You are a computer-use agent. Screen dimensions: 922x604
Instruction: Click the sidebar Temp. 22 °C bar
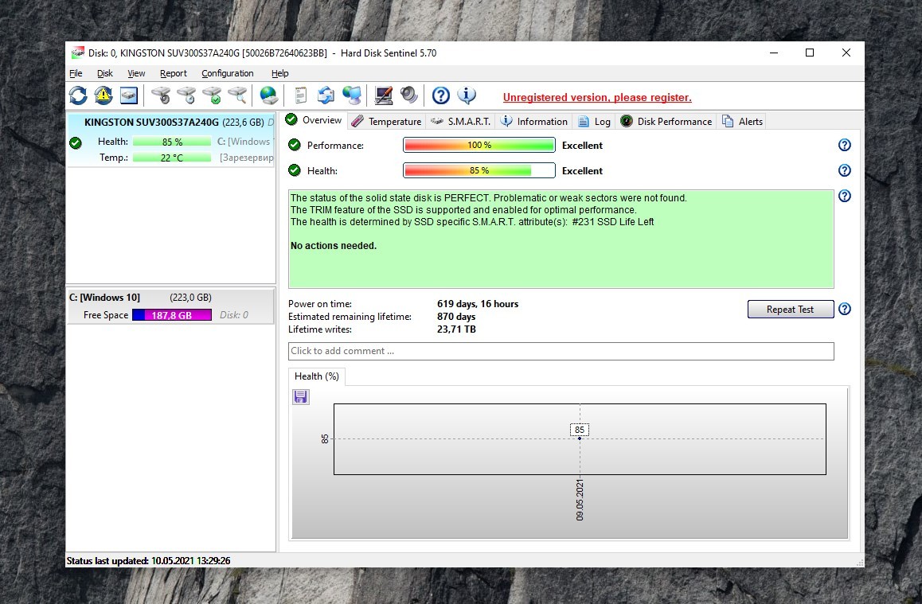pos(172,158)
